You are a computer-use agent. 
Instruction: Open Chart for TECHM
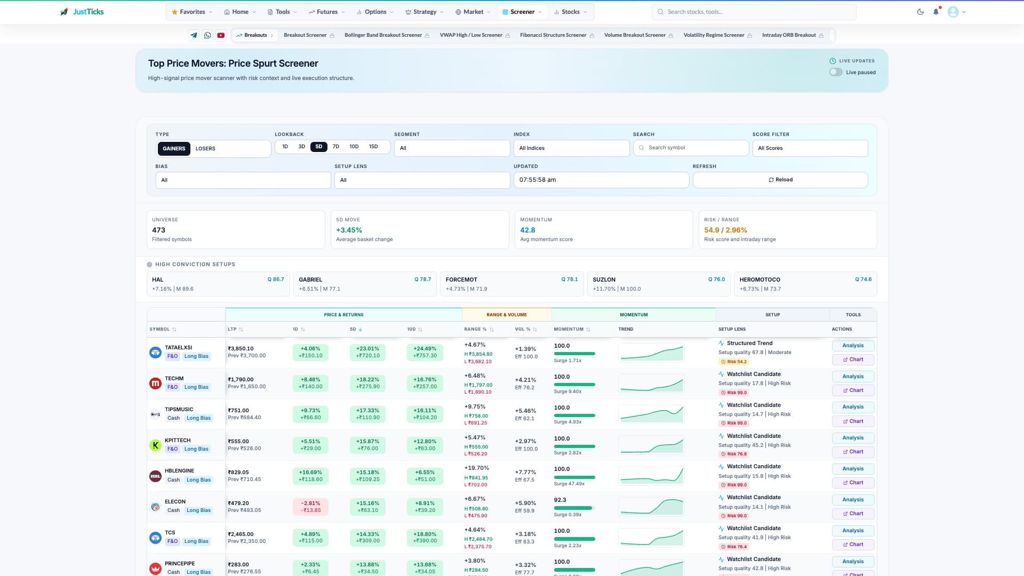(853, 390)
